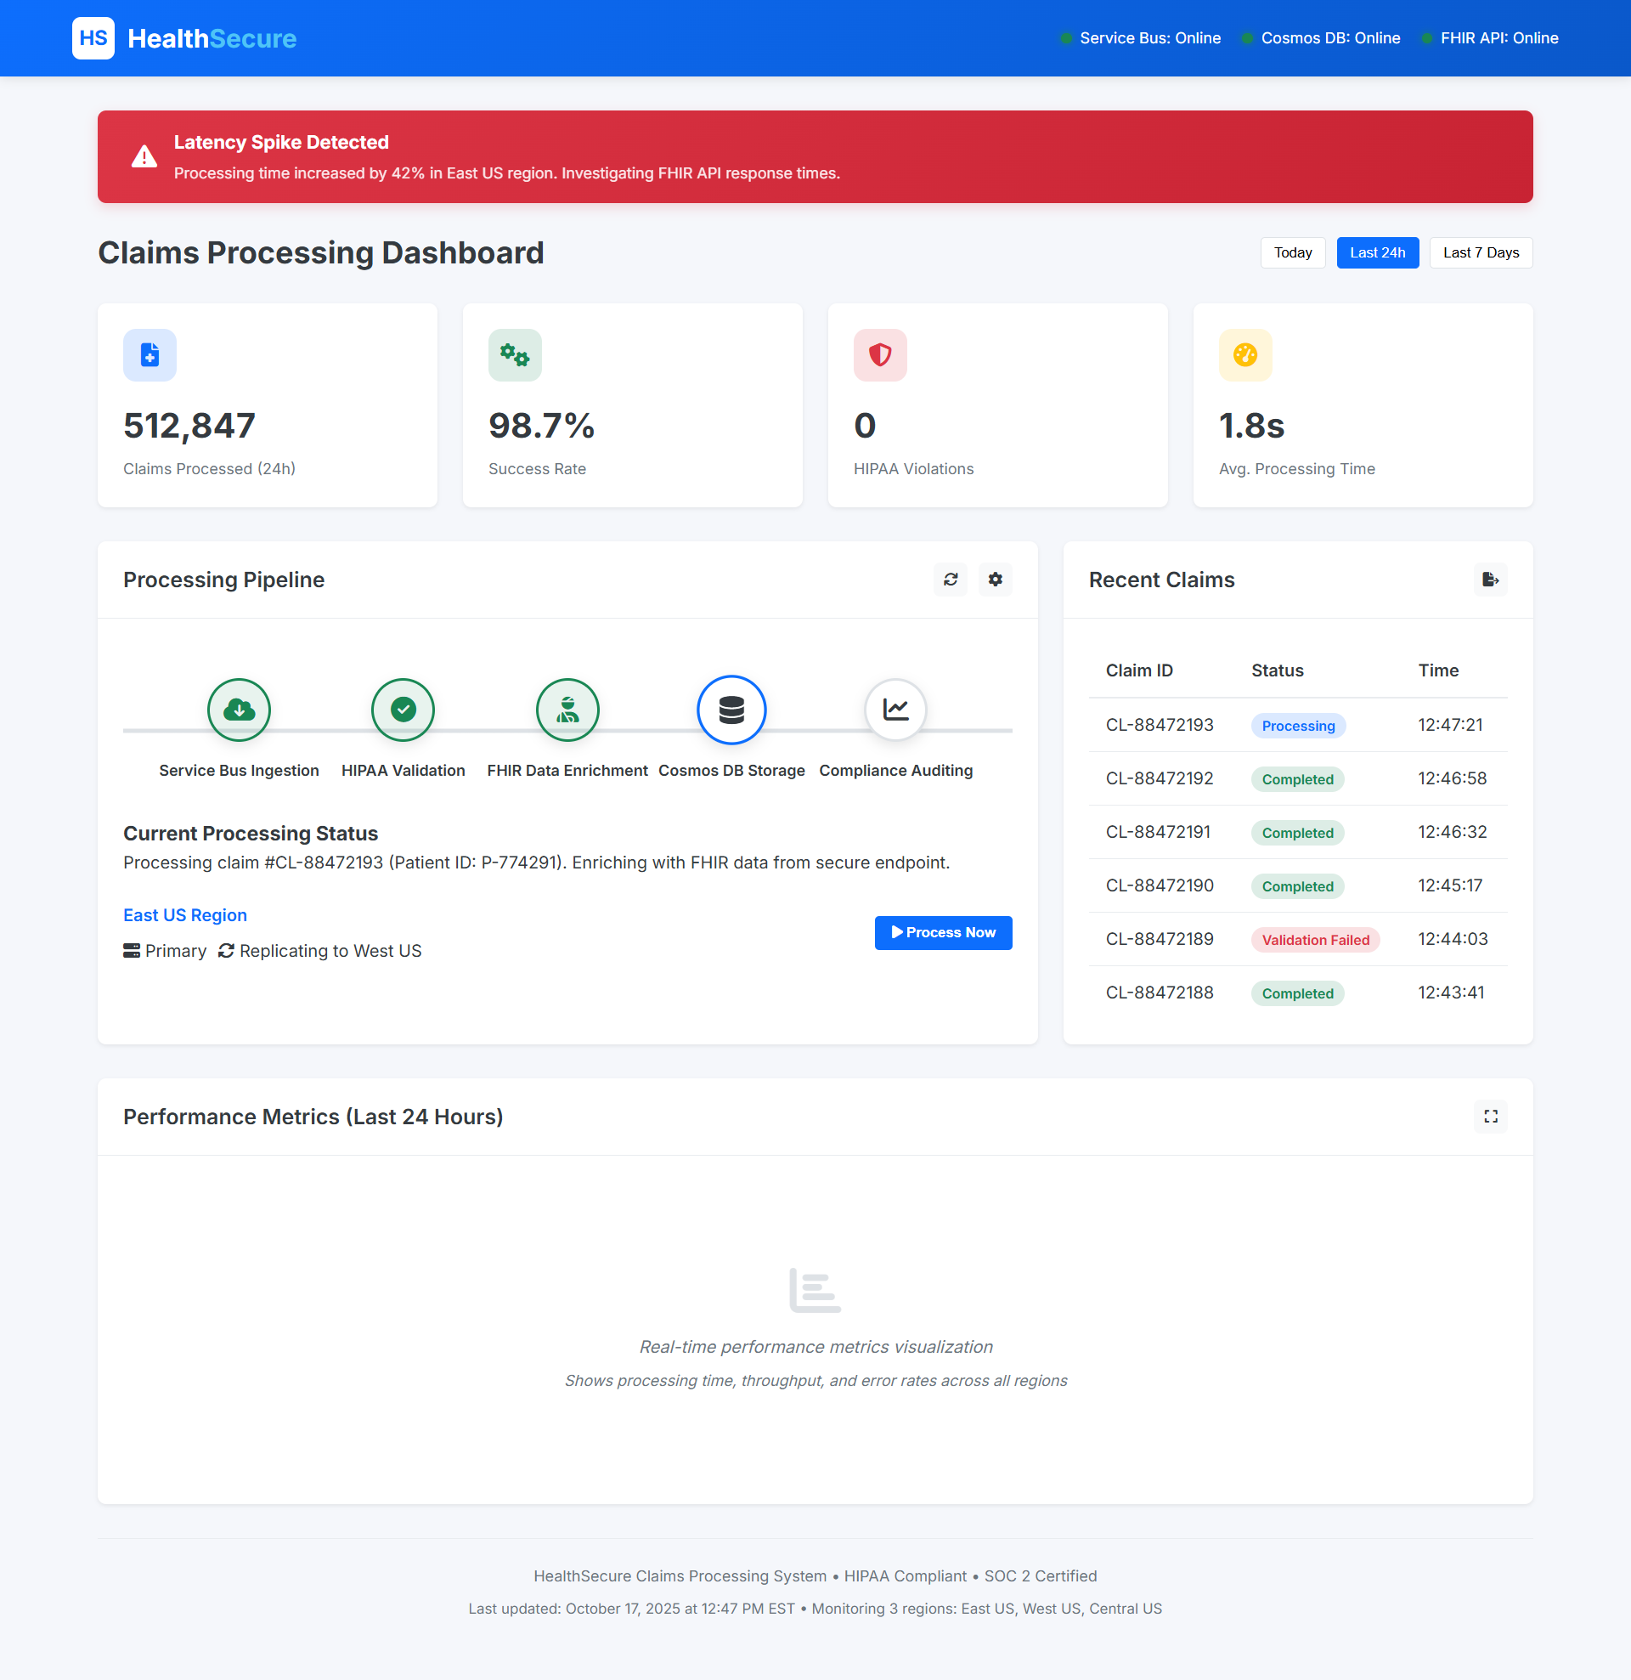1631x1680 pixels.
Task: Click the HIPAA Violations shield icon
Action: coord(880,355)
